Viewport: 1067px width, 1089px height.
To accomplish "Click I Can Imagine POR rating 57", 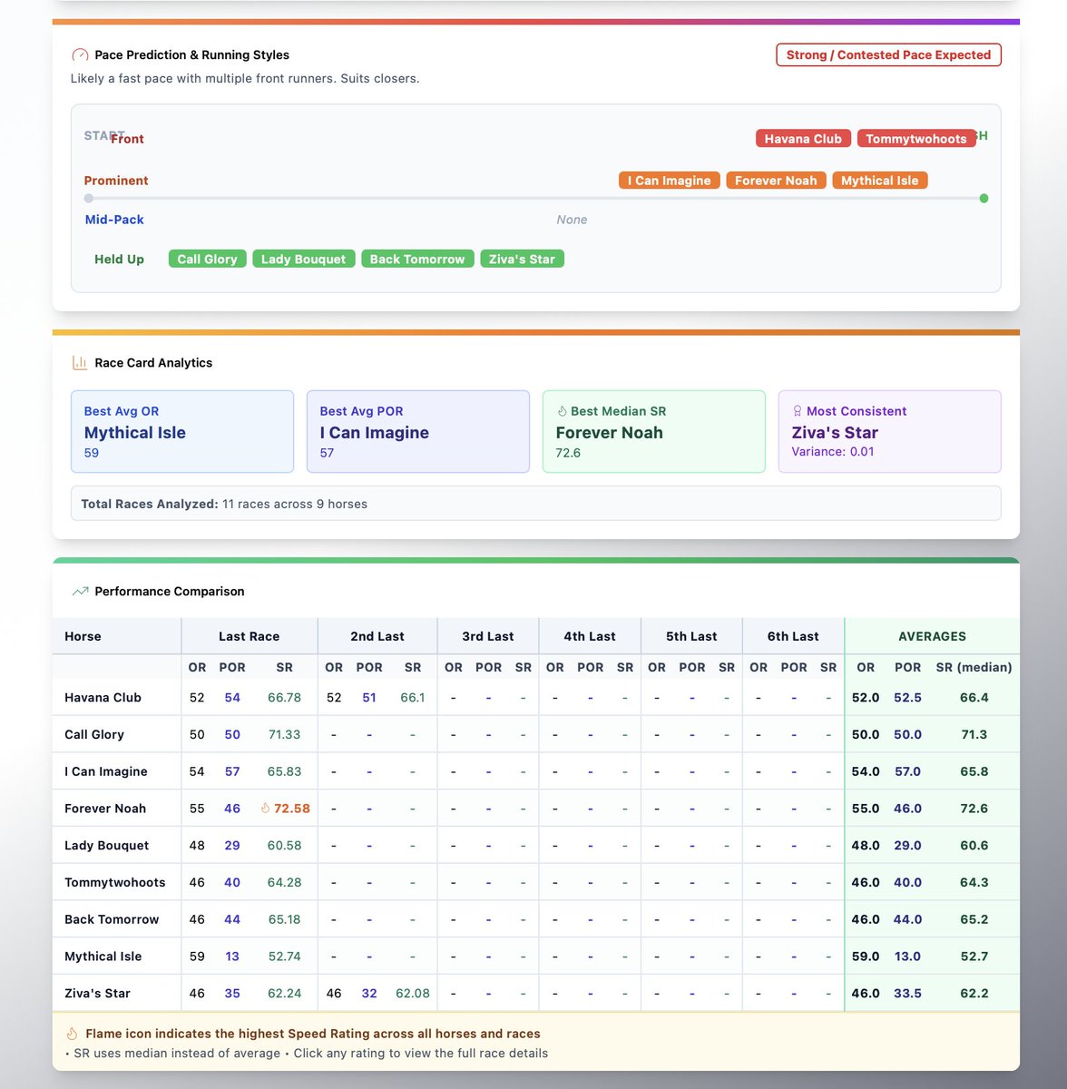I will pyautogui.click(x=232, y=771).
